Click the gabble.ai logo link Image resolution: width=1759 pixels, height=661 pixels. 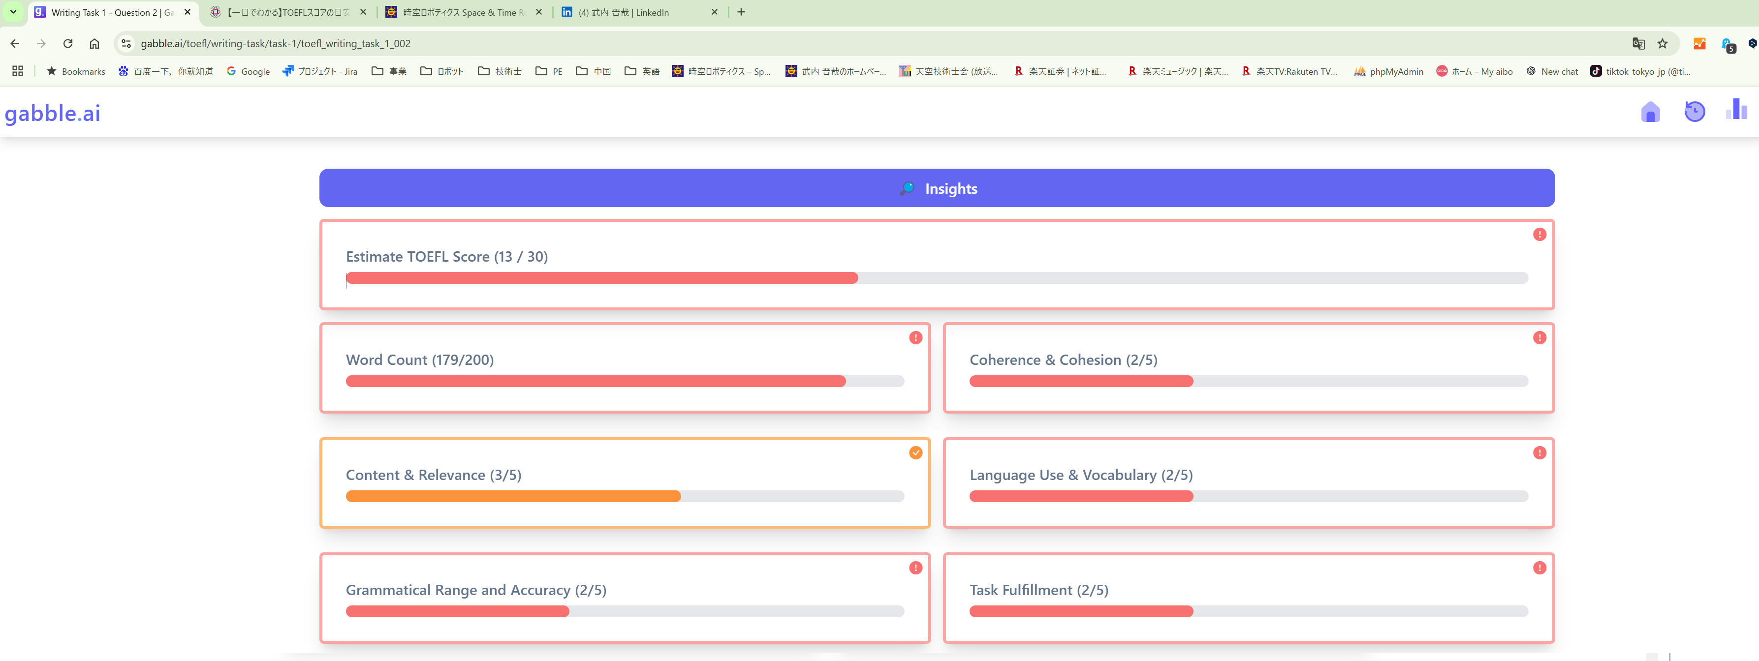53,113
